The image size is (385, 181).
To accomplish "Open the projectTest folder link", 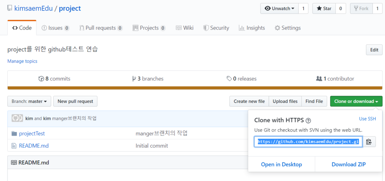I will coord(32,134).
